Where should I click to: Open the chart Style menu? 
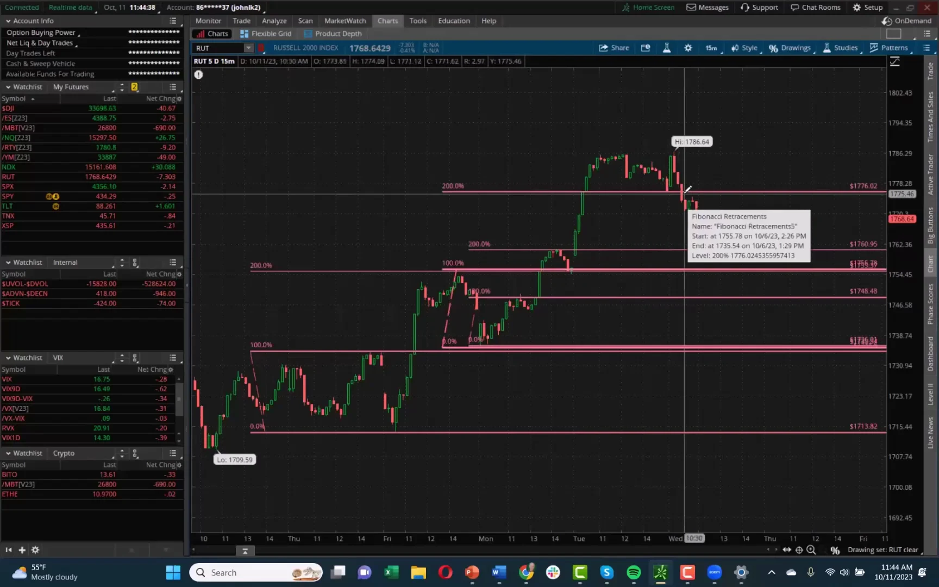(x=744, y=48)
